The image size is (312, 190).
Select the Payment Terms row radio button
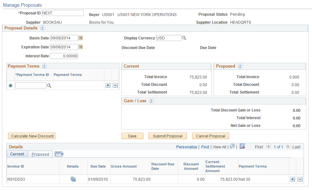(x=10, y=85)
